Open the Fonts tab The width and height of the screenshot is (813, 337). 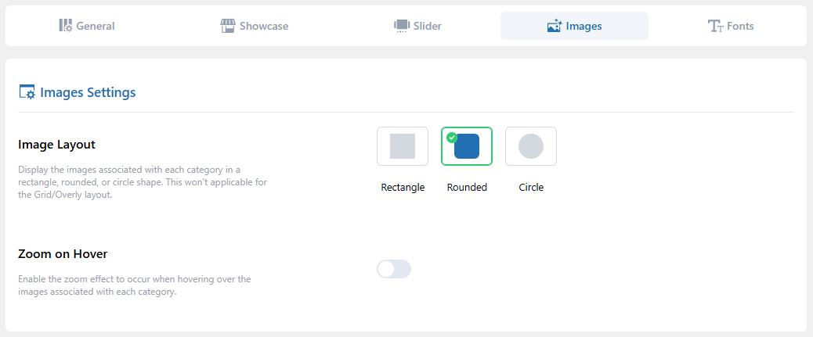(x=731, y=26)
